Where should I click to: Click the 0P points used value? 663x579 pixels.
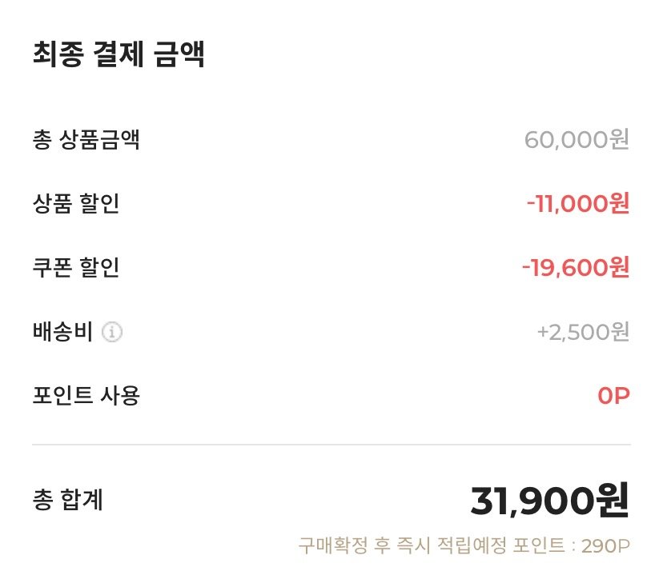point(613,395)
